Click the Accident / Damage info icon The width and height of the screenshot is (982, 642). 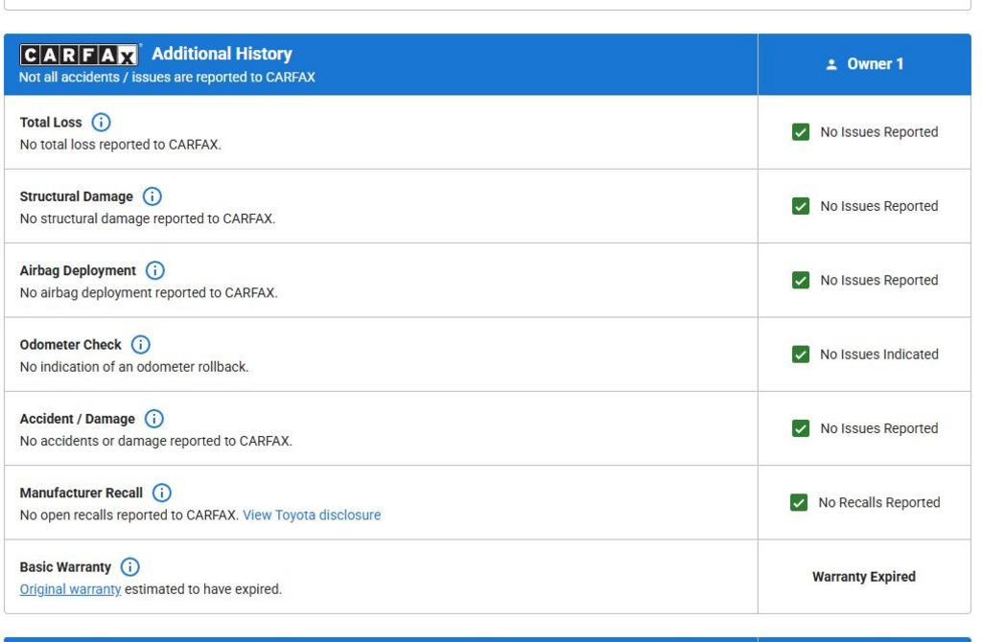pyautogui.click(x=154, y=419)
